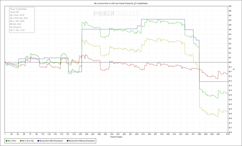
Task: Click 'Days Played: 1' stat line
Action: click(x=16, y=27)
